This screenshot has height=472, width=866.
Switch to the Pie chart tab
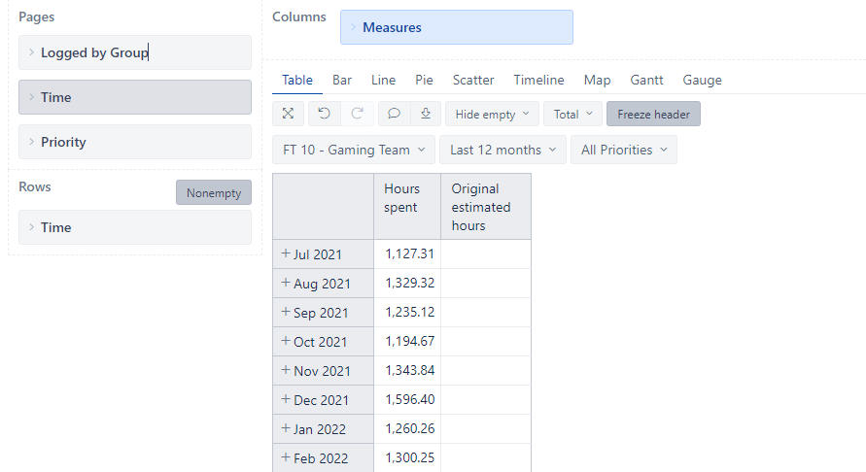click(424, 80)
